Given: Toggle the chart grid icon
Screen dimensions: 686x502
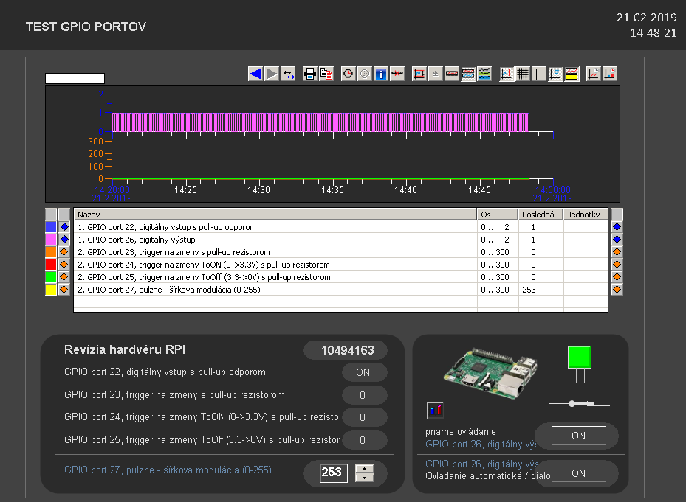Looking at the screenshot, I should click(523, 74).
